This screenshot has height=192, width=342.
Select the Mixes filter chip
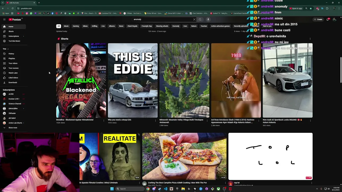85,26
